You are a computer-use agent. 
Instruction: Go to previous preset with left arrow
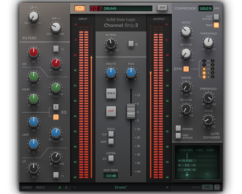click(x=75, y=187)
